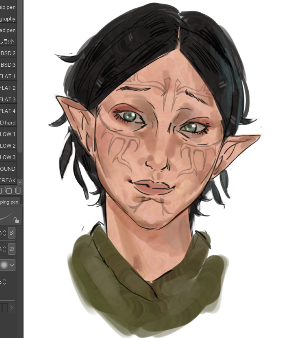This screenshot has height=338, width=288.
Task: Select the 'TREAK' brush entry
Action: click(x=8, y=180)
